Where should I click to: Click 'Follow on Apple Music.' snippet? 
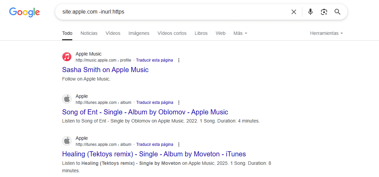86,79
